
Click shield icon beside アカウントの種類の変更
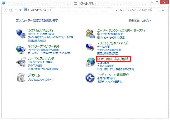pyautogui.click(x=98, y=34)
